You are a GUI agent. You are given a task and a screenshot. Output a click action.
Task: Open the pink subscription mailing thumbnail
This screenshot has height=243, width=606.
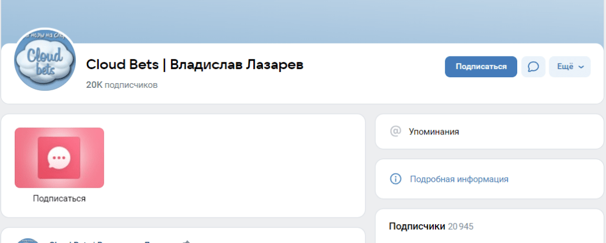click(59, 158)
